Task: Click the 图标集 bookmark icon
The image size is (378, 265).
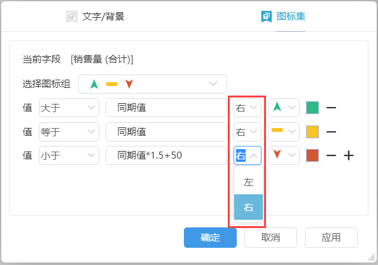Action: pos(267,17)
